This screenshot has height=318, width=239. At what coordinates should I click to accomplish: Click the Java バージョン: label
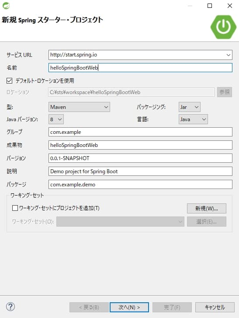pos(22,119)
